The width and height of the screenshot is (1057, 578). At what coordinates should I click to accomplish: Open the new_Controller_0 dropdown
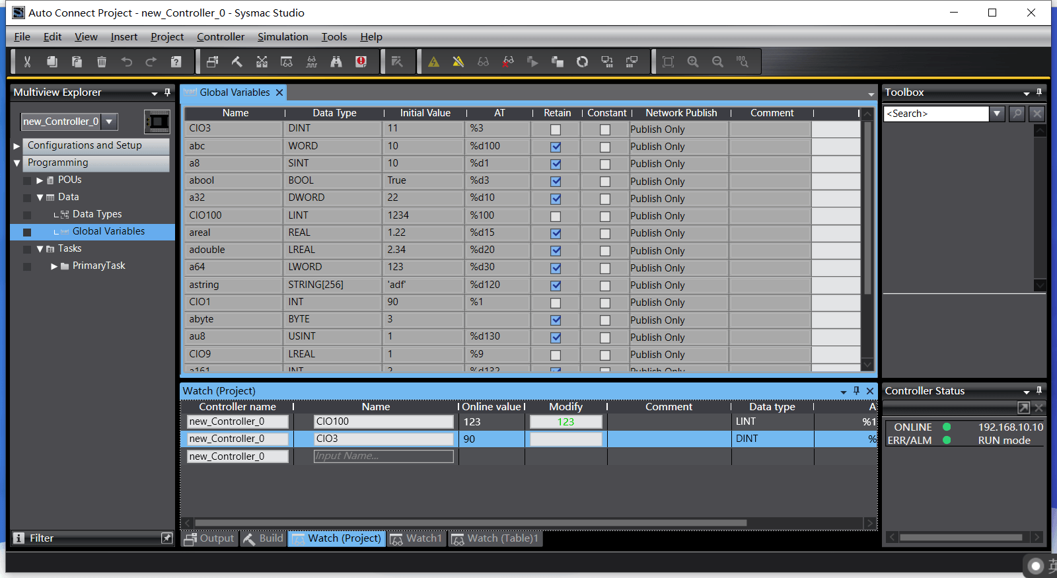pos(110,122)
